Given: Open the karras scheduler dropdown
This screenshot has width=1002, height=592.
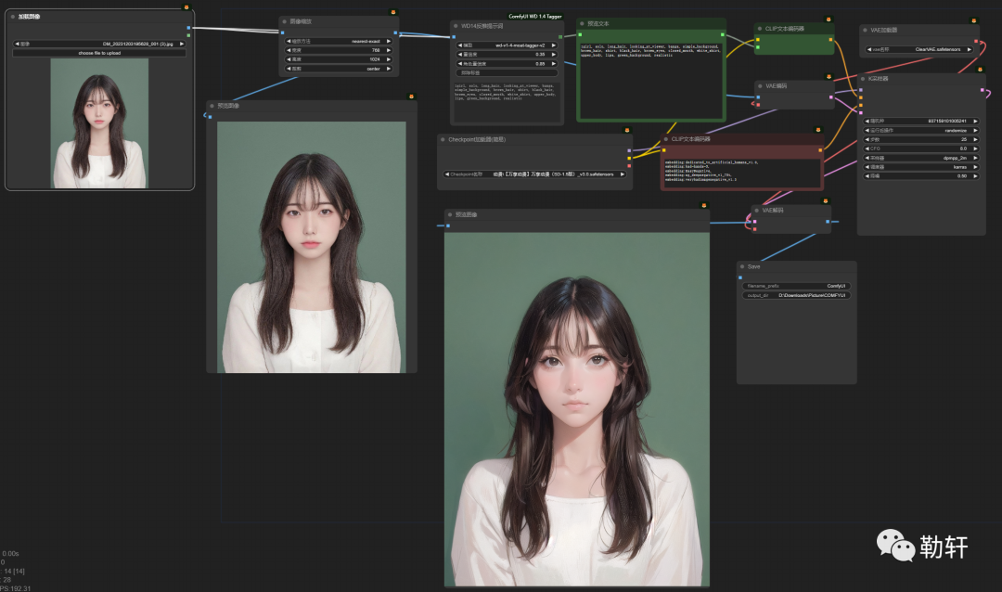Looking at the screenshot, I should click(x=921, y=167).
